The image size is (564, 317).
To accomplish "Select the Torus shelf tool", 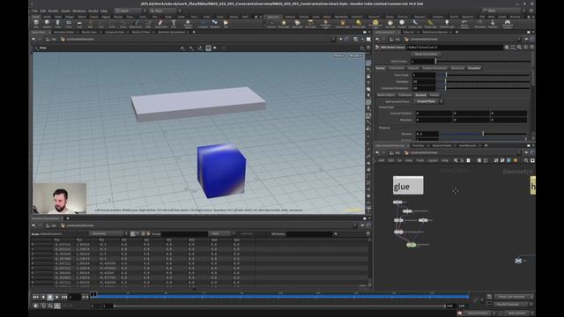I will (x=69, y=24).
